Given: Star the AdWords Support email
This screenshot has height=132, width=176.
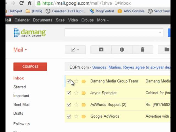Looking at the screenshot, I should (76, 105).
